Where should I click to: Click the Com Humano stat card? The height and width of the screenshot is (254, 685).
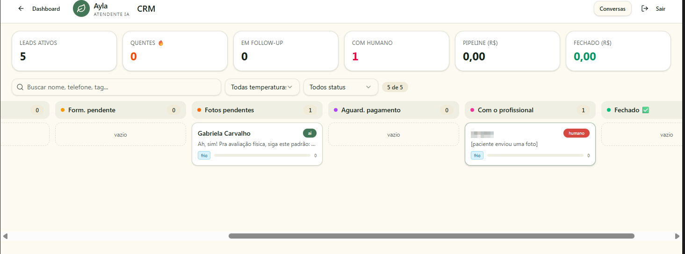coord(397,51)
